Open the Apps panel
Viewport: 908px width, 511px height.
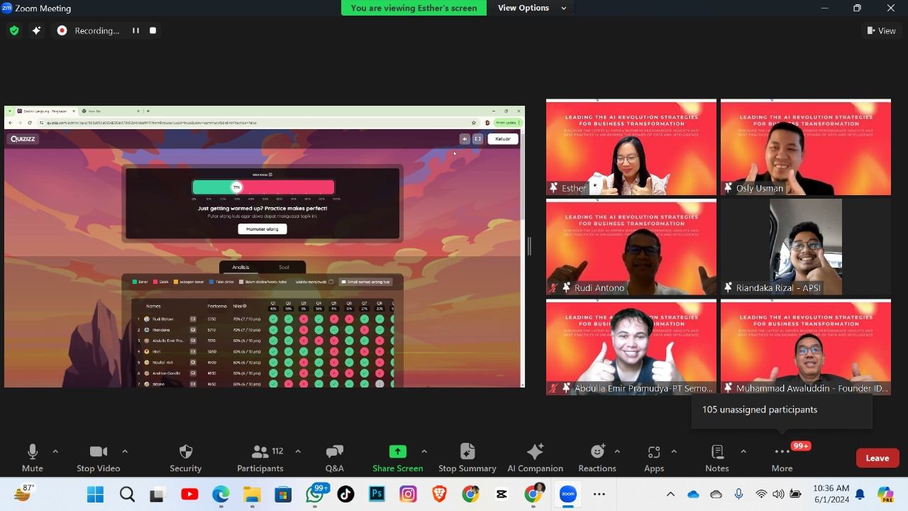(653, 452)
